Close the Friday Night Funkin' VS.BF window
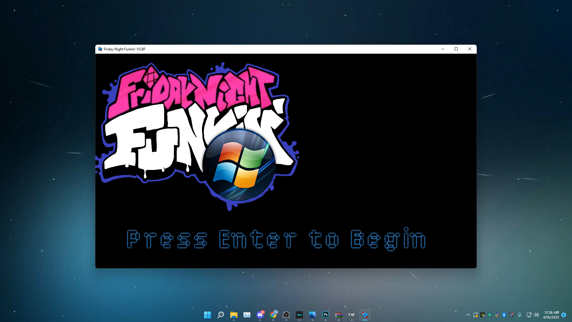 pyautogui.click(x=470, y=49)
